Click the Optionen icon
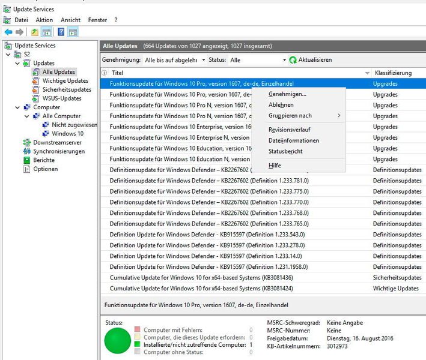The image size is (426, 360). [x=26, y=169]
